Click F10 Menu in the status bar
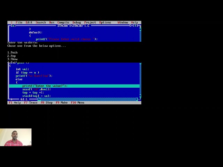 [x=77, y=103]
